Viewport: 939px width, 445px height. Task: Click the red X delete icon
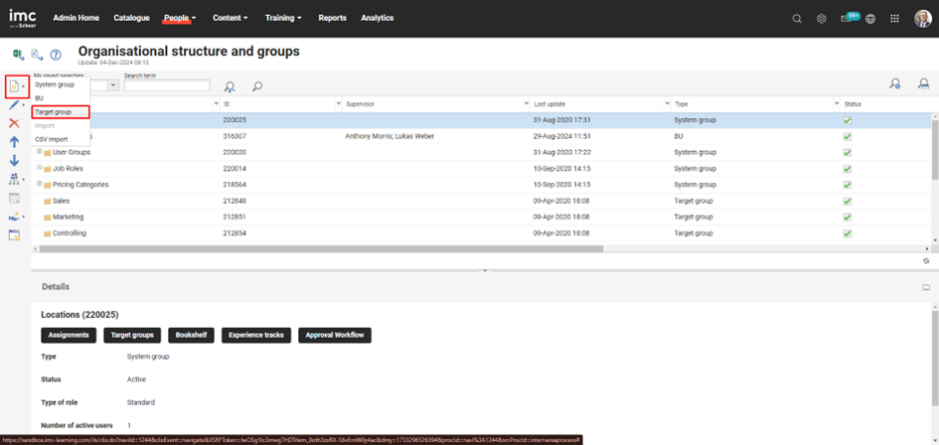[14, 123]
